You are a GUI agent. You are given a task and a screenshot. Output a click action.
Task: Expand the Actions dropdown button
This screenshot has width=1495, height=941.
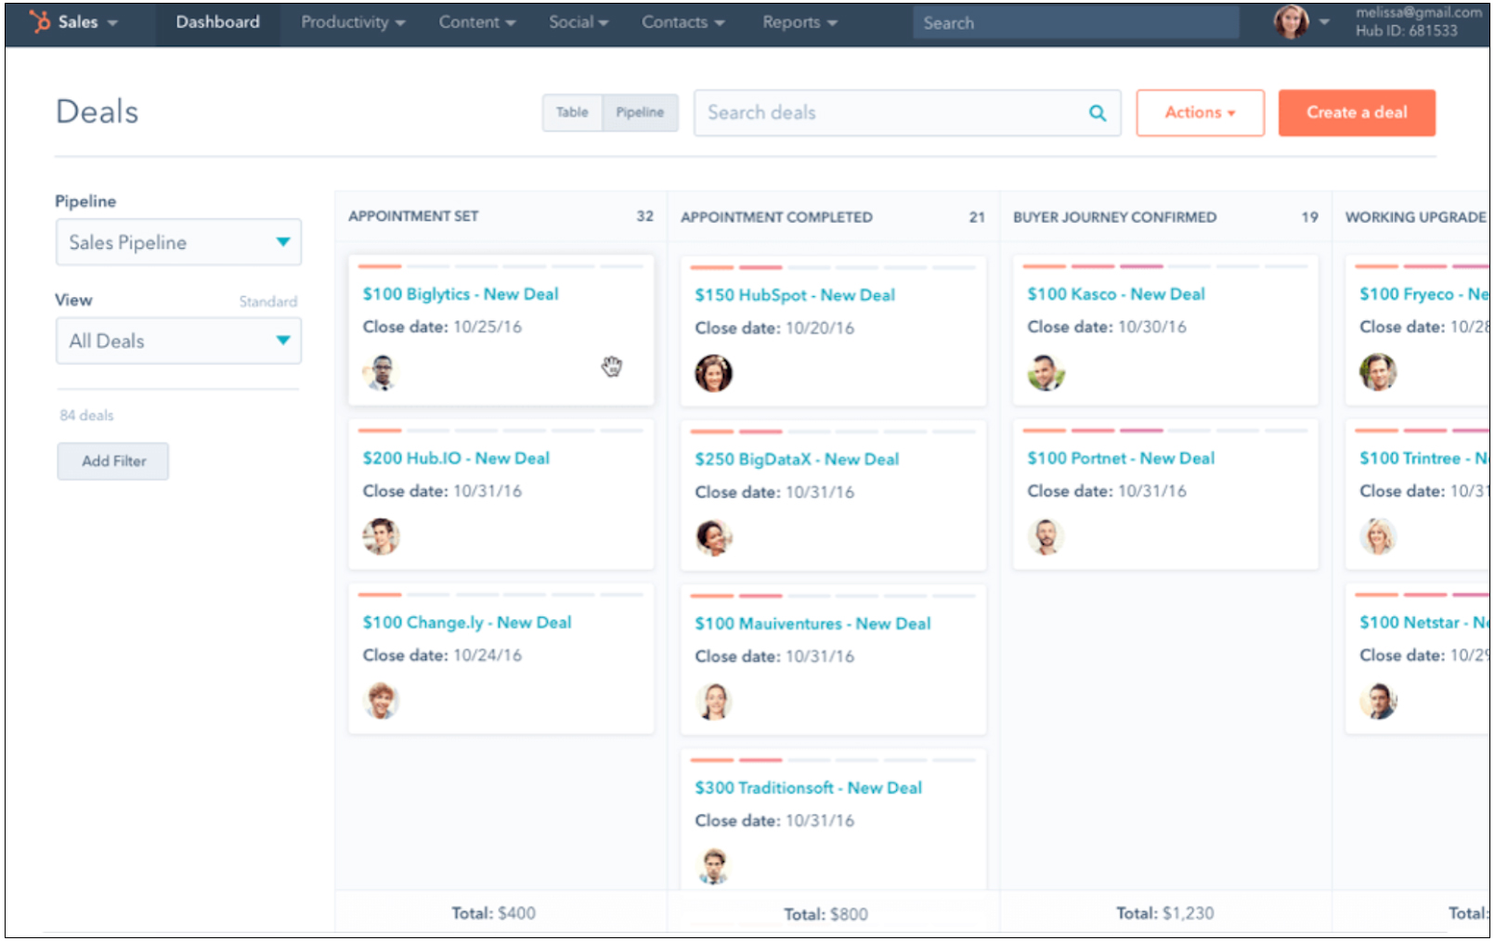click(1200, 113)
